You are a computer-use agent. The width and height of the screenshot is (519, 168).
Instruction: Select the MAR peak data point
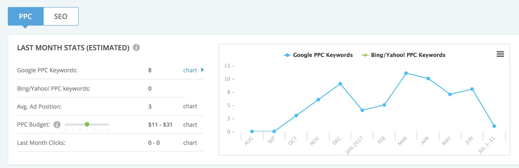coord(406,73)
